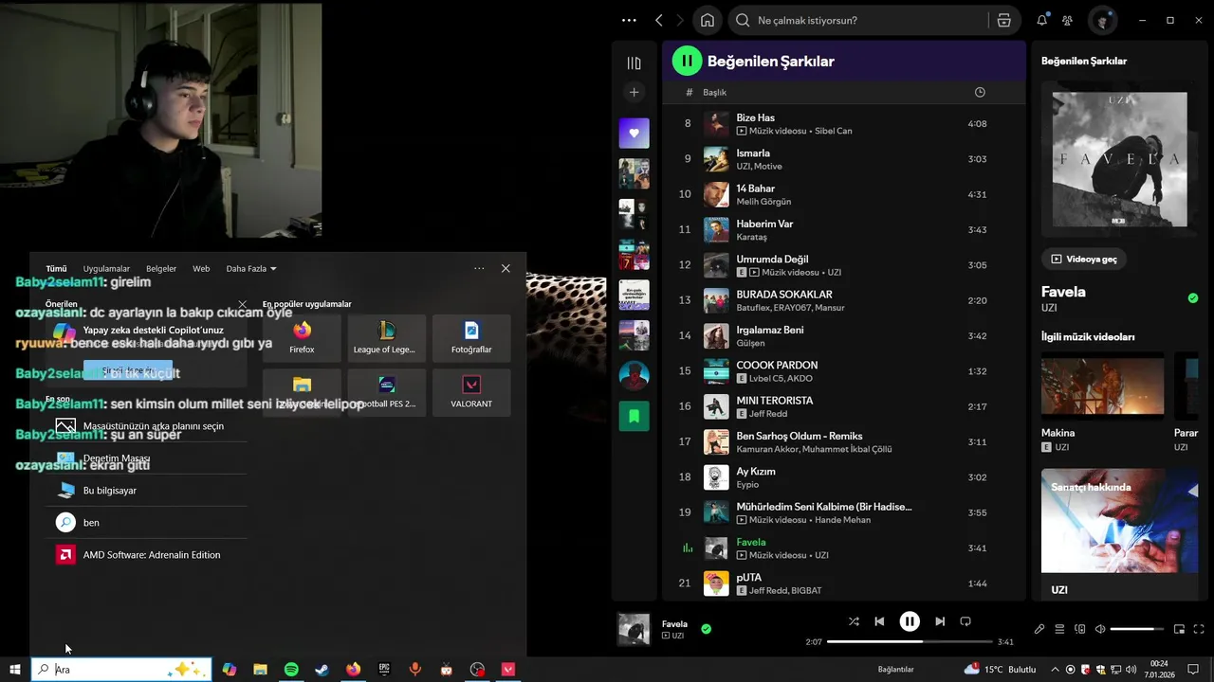Open connect to a device
The image size is (1214, 682).
click(1079, 629)
